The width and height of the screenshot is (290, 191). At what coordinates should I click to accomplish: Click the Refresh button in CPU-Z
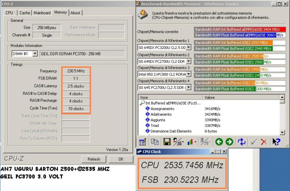click(94, 159)
